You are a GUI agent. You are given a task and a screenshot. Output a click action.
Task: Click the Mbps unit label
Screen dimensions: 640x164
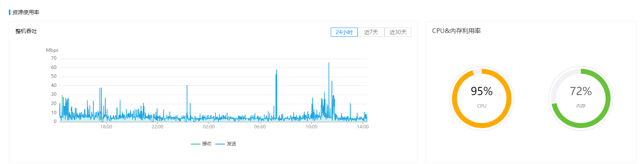point(52,50)
